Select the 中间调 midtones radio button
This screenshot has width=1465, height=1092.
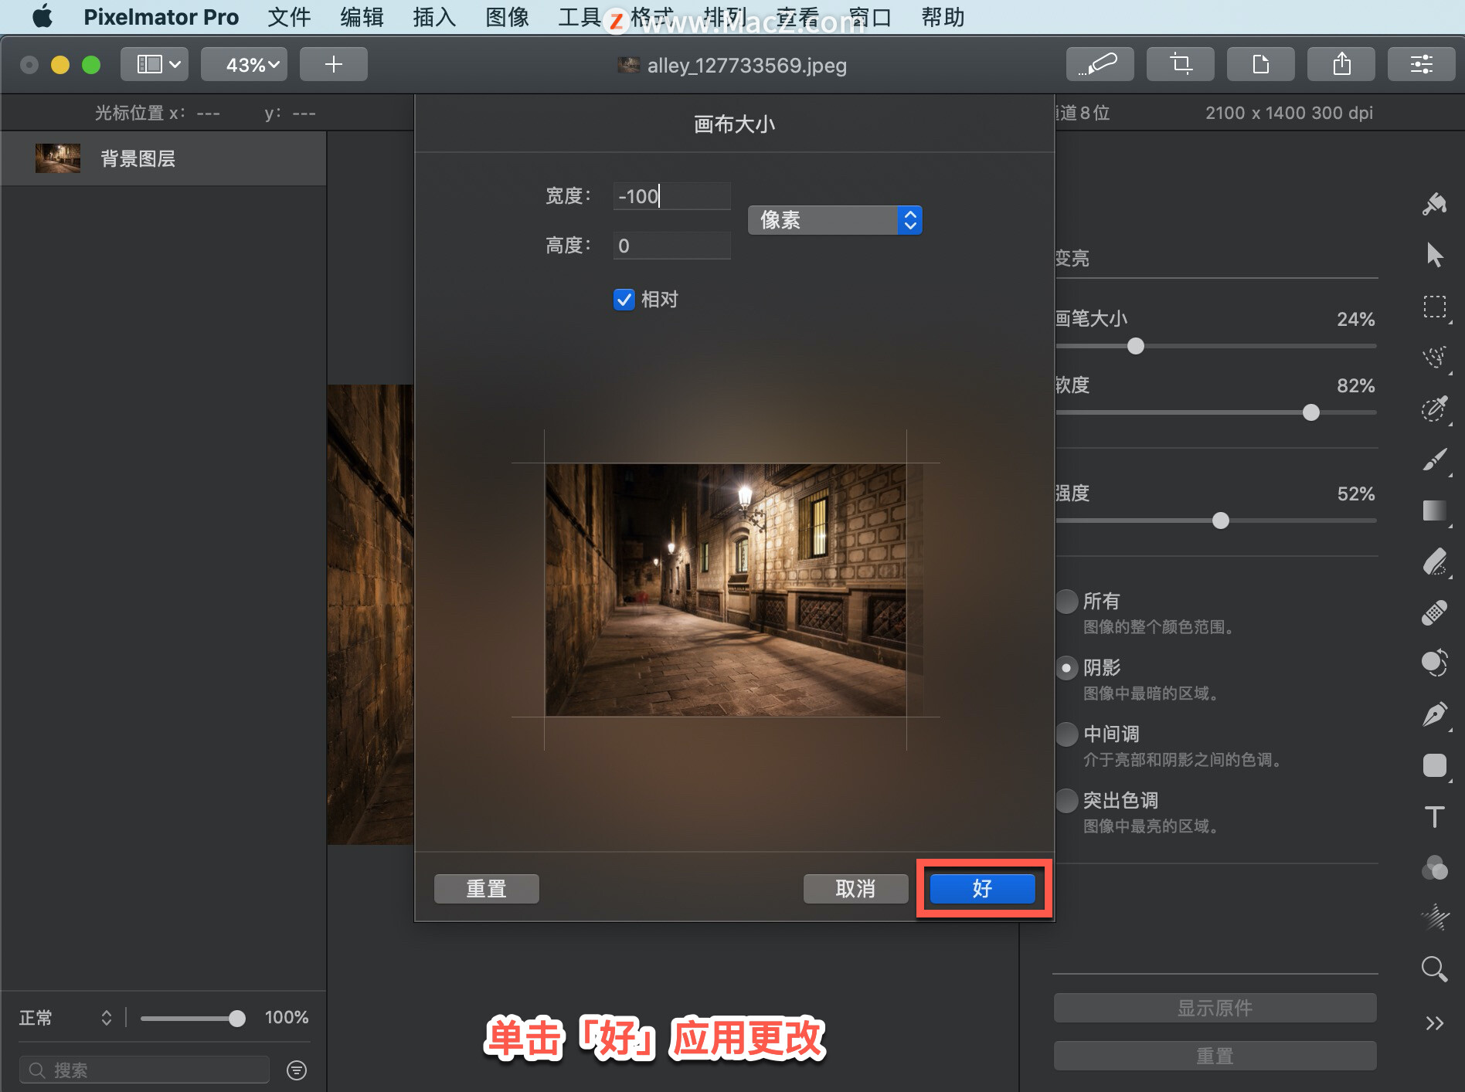click(x=1066, y=734)
